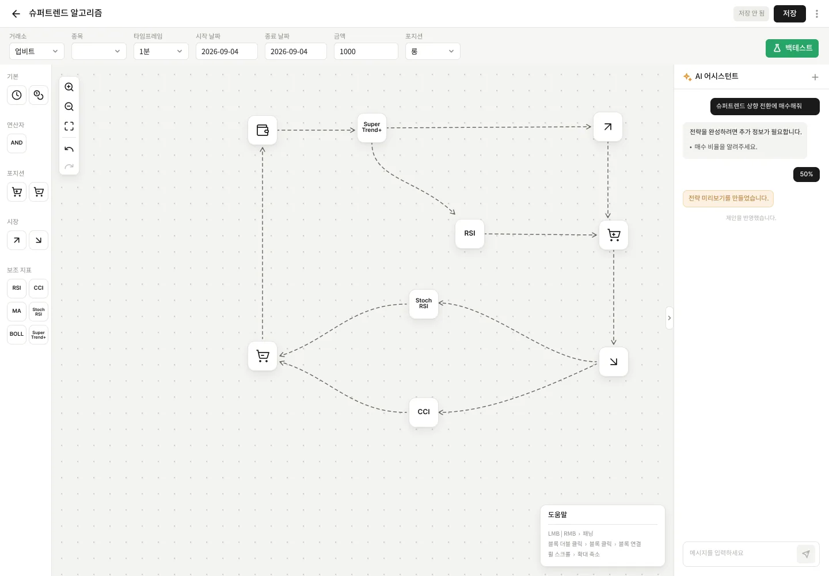Zoom out on the canvas
This screenshot has width=829, height=576.
point(69,107)
